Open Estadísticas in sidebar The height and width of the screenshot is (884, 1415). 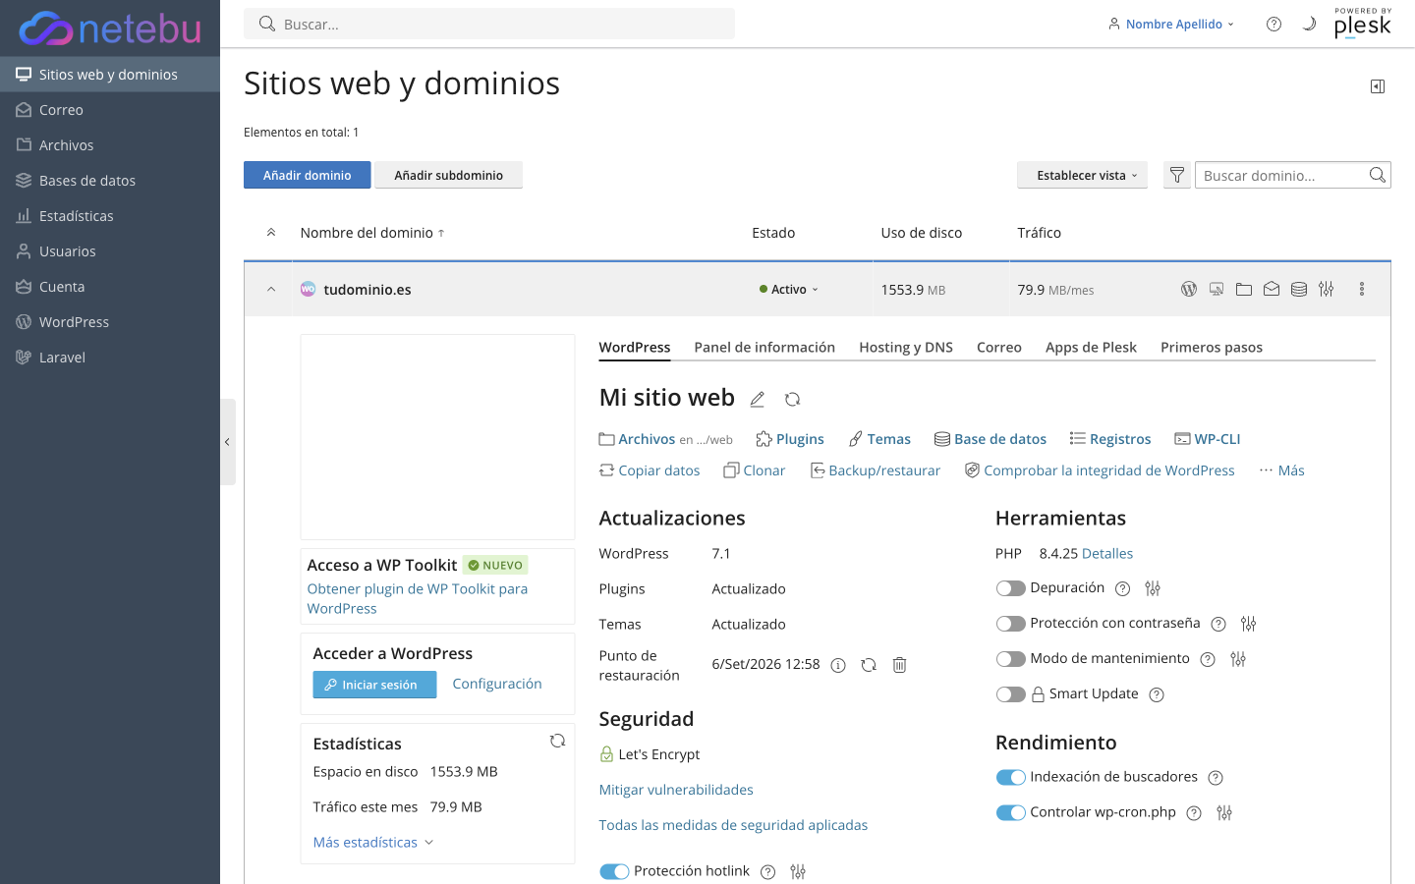pyautogui.click(x=110, y=216)
